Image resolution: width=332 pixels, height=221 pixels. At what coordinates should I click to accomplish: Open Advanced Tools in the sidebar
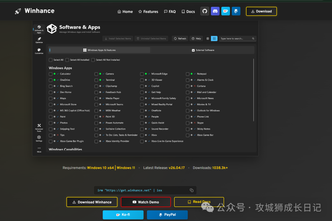click(39, 128)
